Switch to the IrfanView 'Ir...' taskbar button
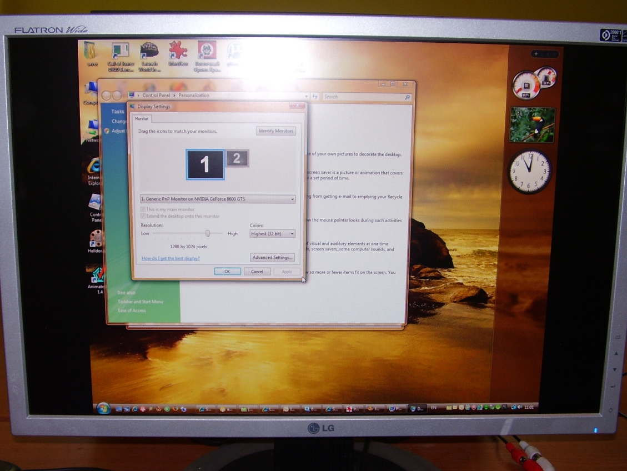The image size is (627, 471). point(353,409)
